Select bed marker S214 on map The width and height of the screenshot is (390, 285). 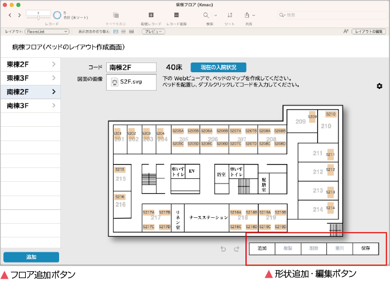330,208
